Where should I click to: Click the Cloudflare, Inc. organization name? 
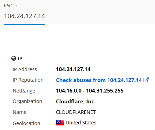pyautogui.click(x=76, y=102)
